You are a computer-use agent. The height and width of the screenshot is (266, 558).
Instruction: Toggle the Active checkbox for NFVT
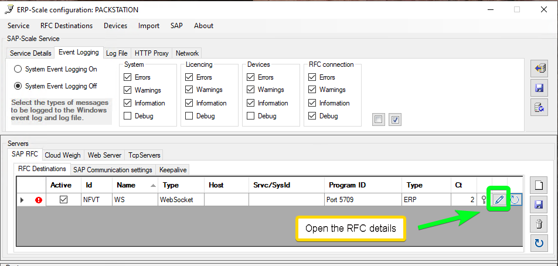tap(63, 200)
